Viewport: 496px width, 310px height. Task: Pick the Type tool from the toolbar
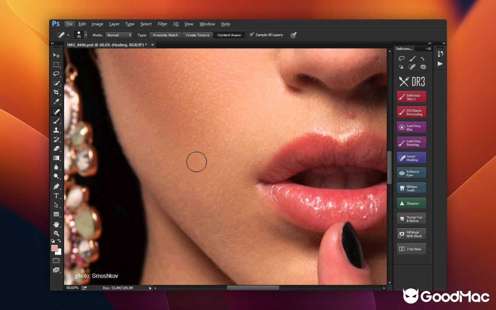(57, 196)
